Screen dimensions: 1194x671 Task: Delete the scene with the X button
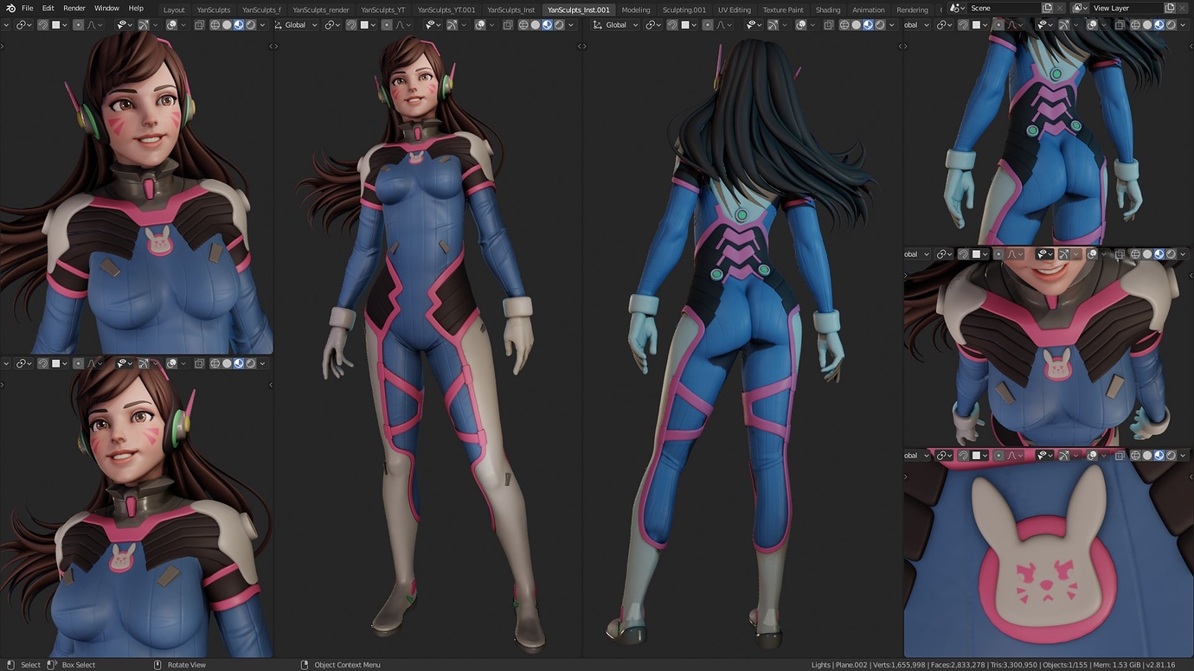(x=1060, y=8)
